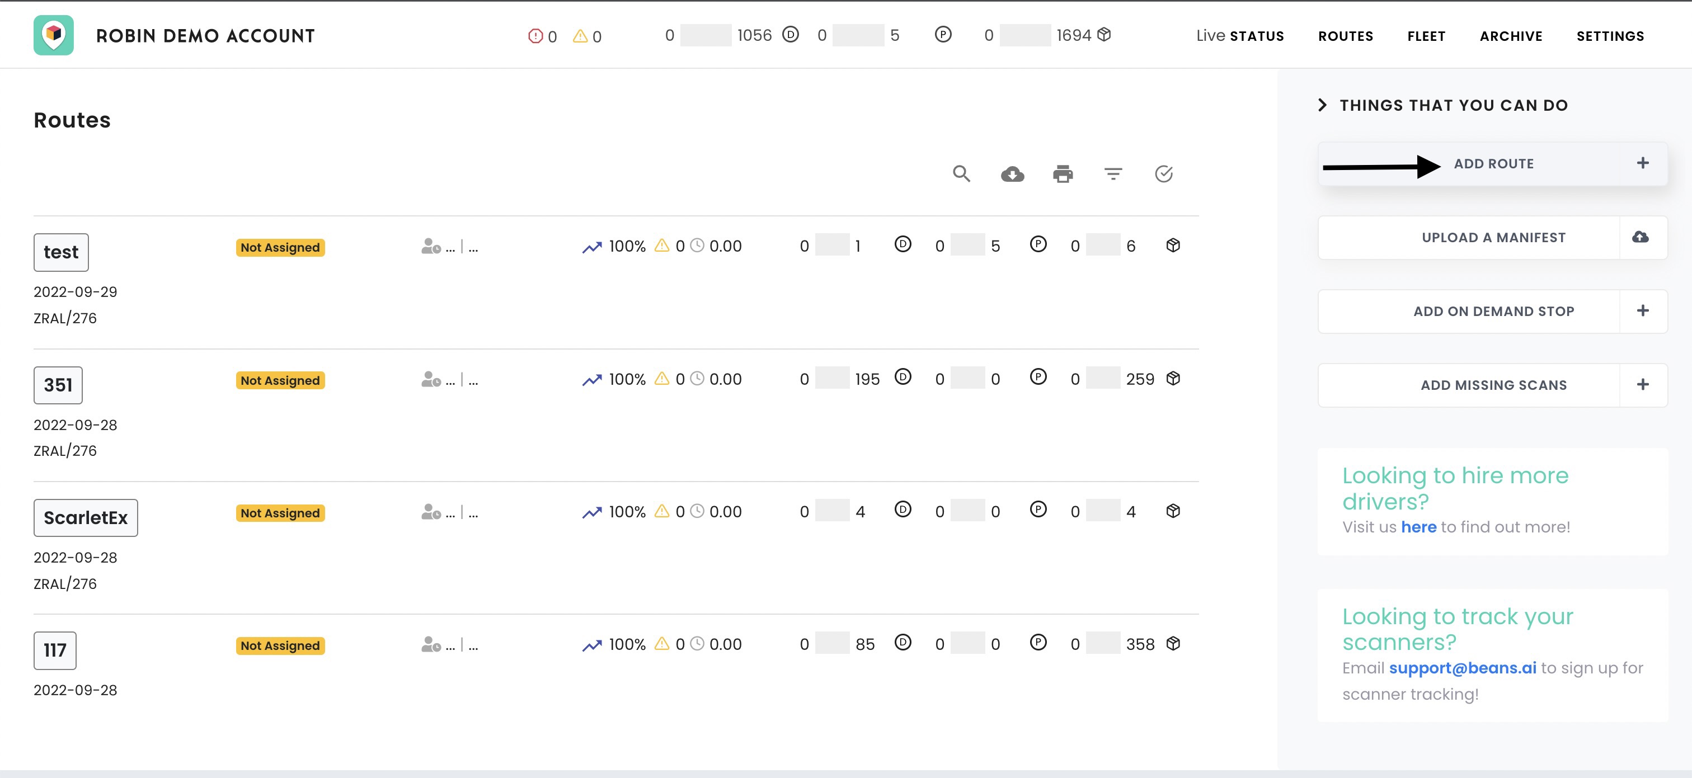Open the filter list icon
Screen dimensions: 1692x778
(x=1113, y=174)
